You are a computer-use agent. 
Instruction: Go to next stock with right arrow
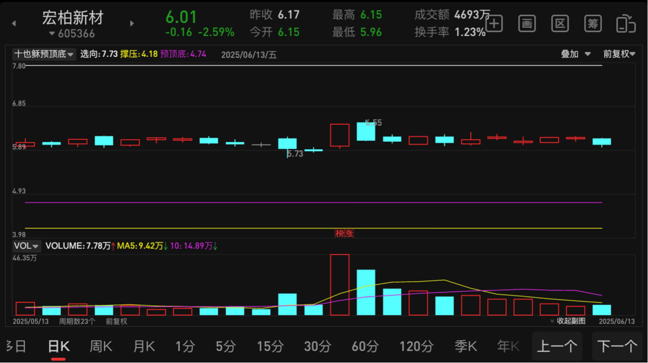click(x=132, y=24)
